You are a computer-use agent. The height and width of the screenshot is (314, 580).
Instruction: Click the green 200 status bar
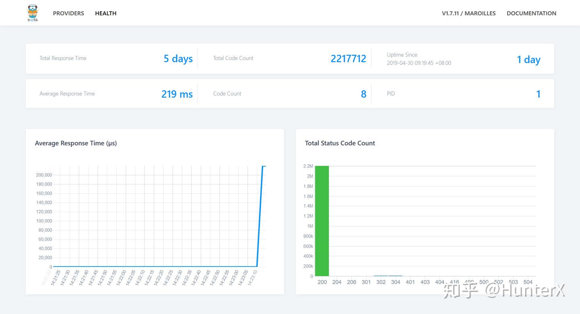322,221
